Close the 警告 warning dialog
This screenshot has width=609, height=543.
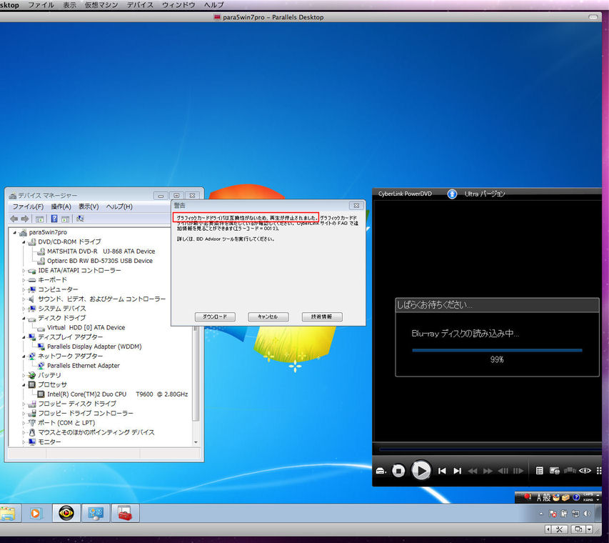[x=356, y=205]
